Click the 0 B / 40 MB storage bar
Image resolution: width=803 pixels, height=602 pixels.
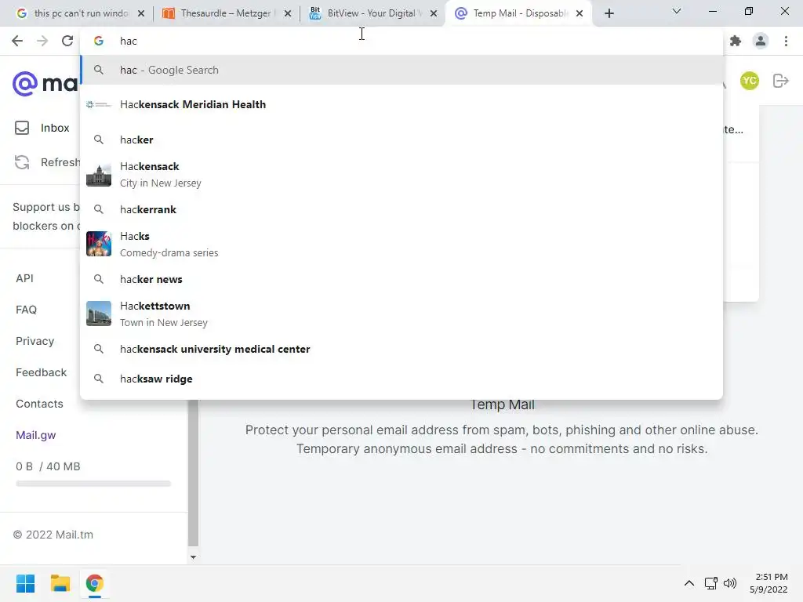point(93,483)
